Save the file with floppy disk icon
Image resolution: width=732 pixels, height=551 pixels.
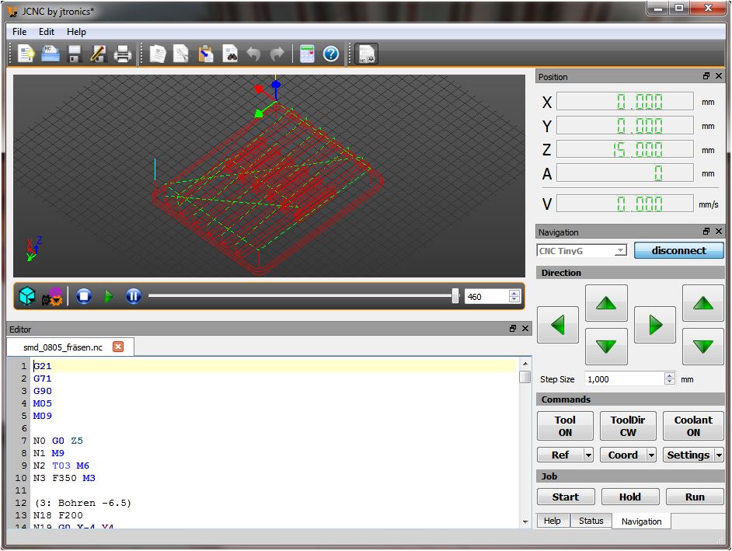coord(75,54)
